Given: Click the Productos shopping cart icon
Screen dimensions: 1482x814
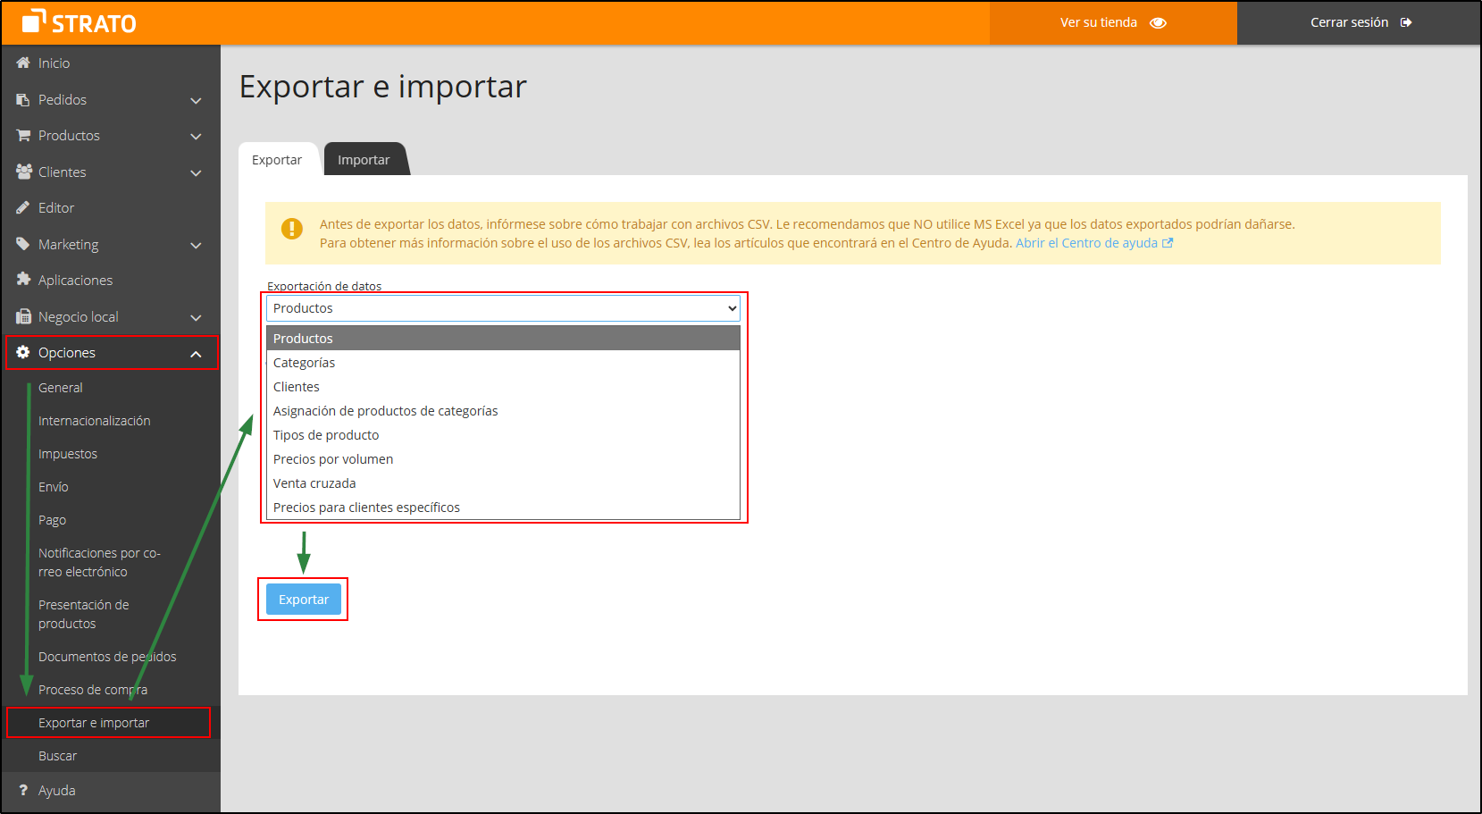Looking at the screenshot, I should tap(22, 135).
